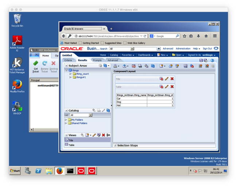Format container of the Title view
Viewport: 237px width, 186px height.
coord(162,78)
